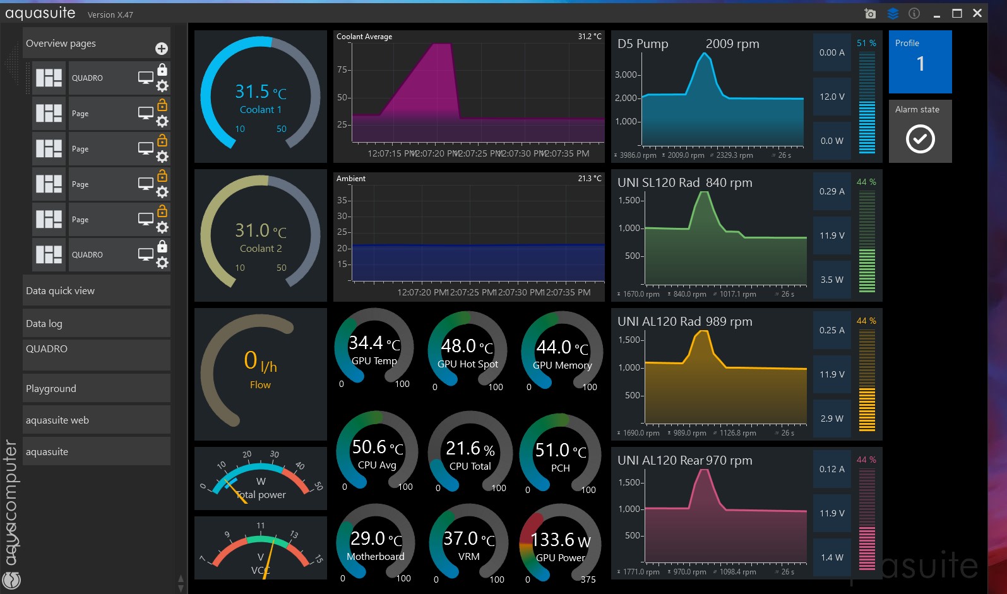Click the "12.0 V" value for D5 Pump
Viewport: 1007px width, 594px height.
[832, 97]
